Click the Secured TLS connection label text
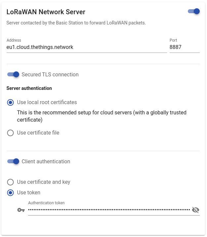The height and width of the screenshot is (237, 207). [50, 75]
